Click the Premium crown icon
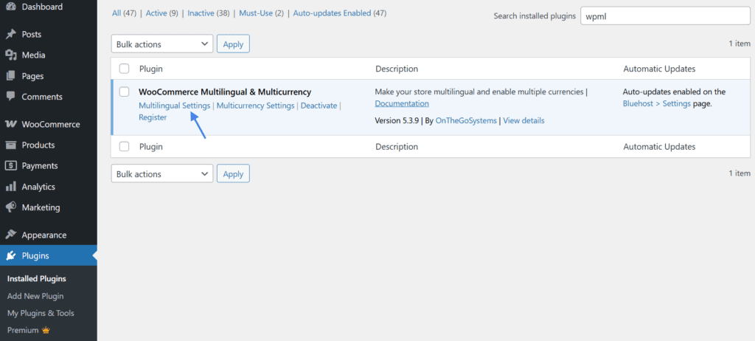This screenshot has height=341, width=755. click(x=46, y=331)
